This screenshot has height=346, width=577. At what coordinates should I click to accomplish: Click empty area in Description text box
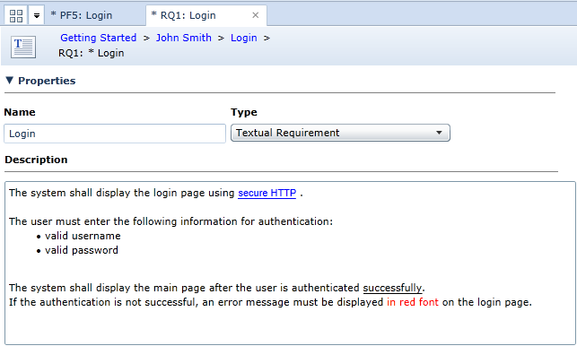[287, 325]
